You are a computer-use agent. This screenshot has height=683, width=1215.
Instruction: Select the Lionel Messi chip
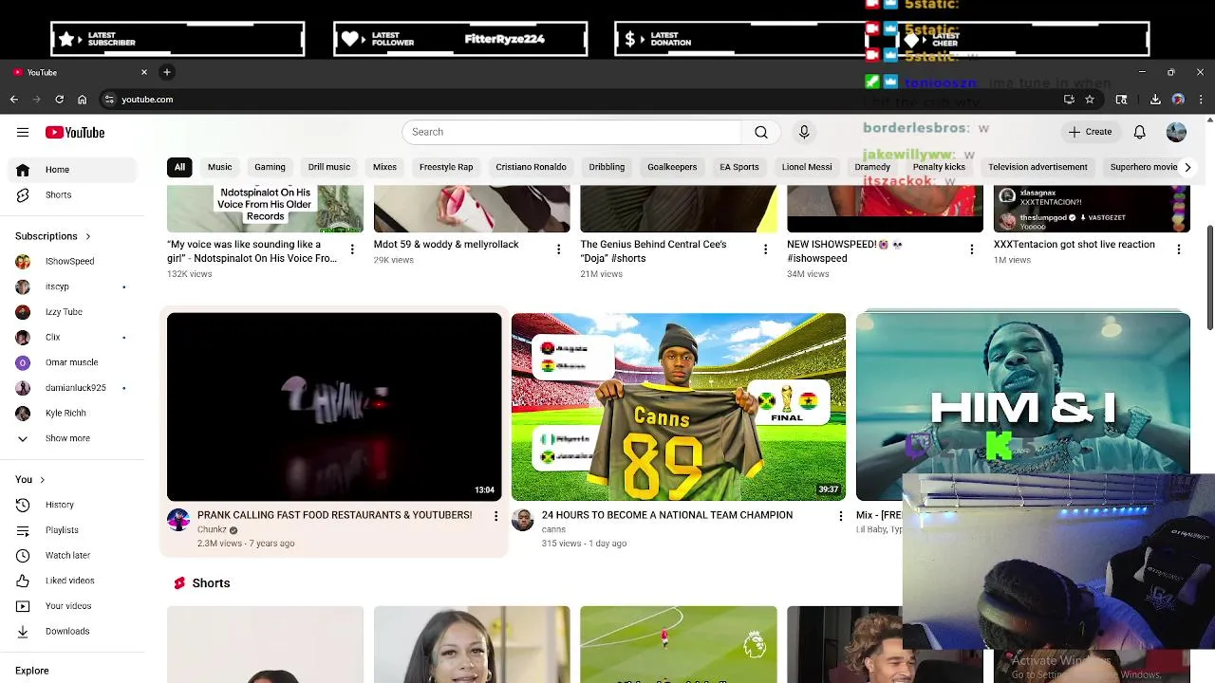tap(807, 167)
